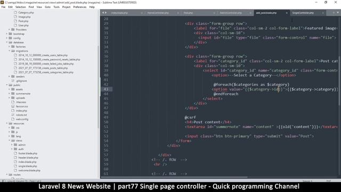Open the .gitignore file
This screenshot has width=341, height=192.
point(21,81)
